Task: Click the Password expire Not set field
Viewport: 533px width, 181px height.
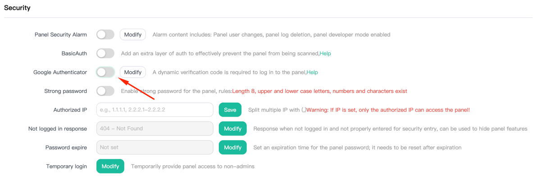Action: point(155,147)
